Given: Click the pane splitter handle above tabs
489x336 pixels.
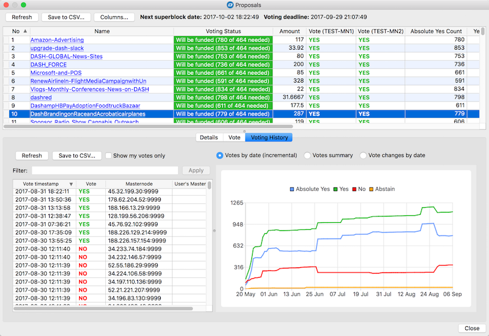Looking at the screenshot, I should (x=244, y=132).
